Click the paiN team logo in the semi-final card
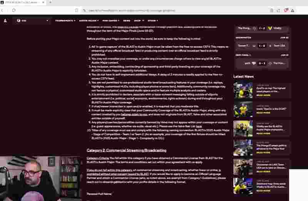This screenshot has width=308, height=201. coord(254,63)
